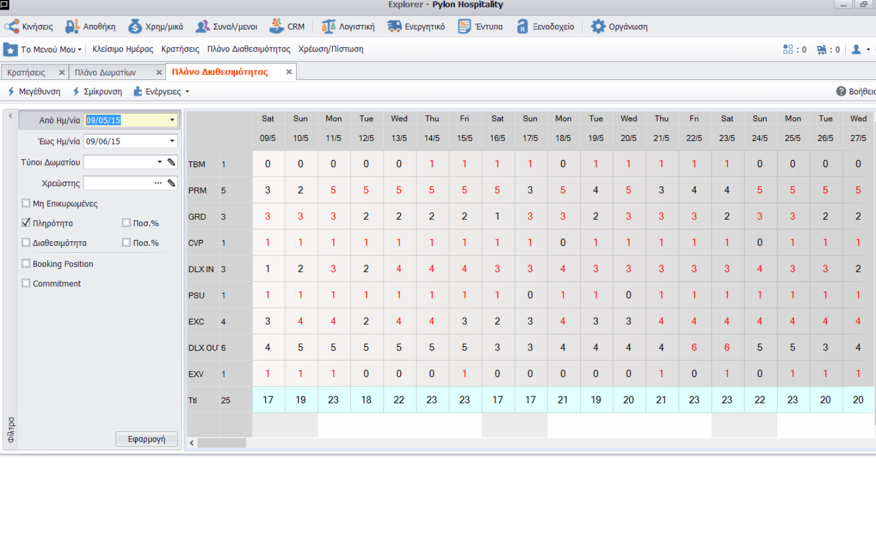Click the Κλείσιμο Ημέρας shortcut link

click(123, 49)
